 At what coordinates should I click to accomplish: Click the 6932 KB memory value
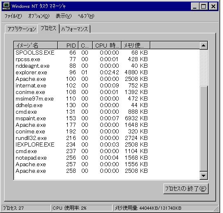pyautogui.click(x=136, y=118)
